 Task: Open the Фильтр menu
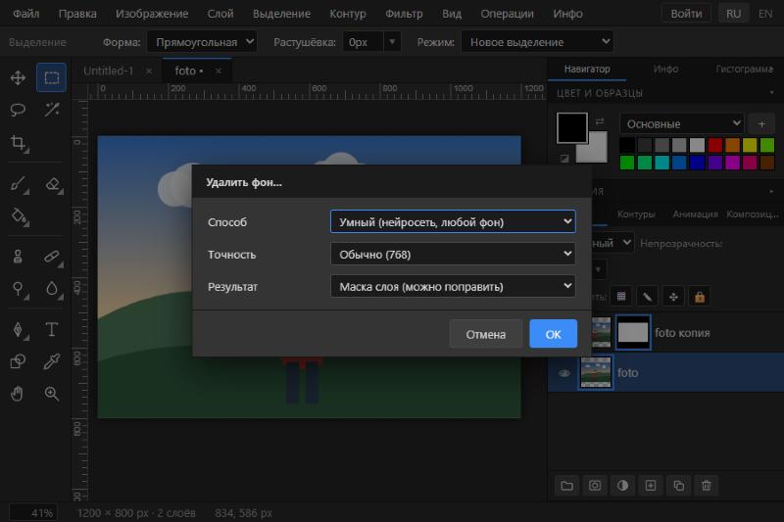point(404,14)
